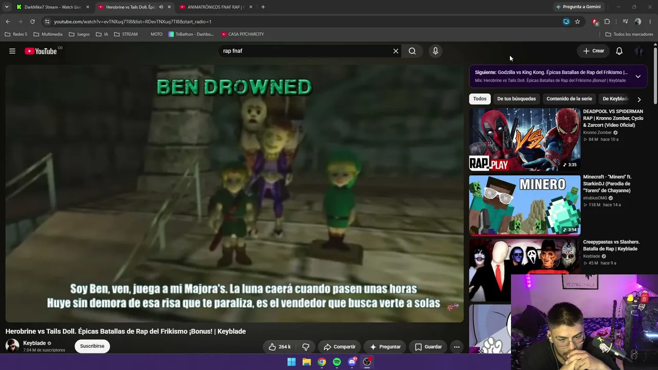Open the Creepypastas vs Slashers video title
The height and width of the screenshot is (370, 658).
tap(611, 245)
